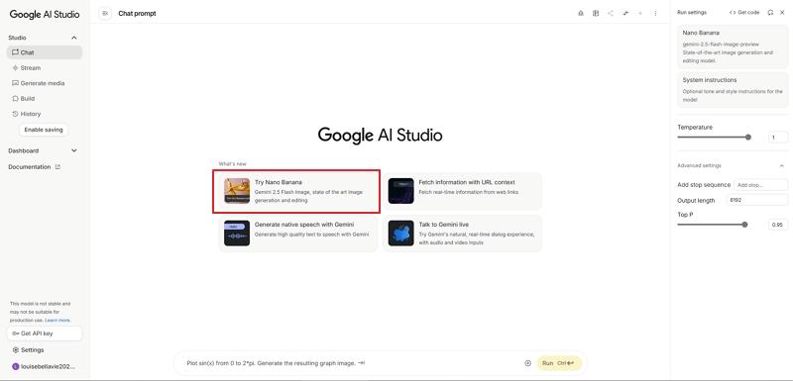Open the Fetch information with URL context card title
Screen dimensions: 793x381
coord(467,182)
